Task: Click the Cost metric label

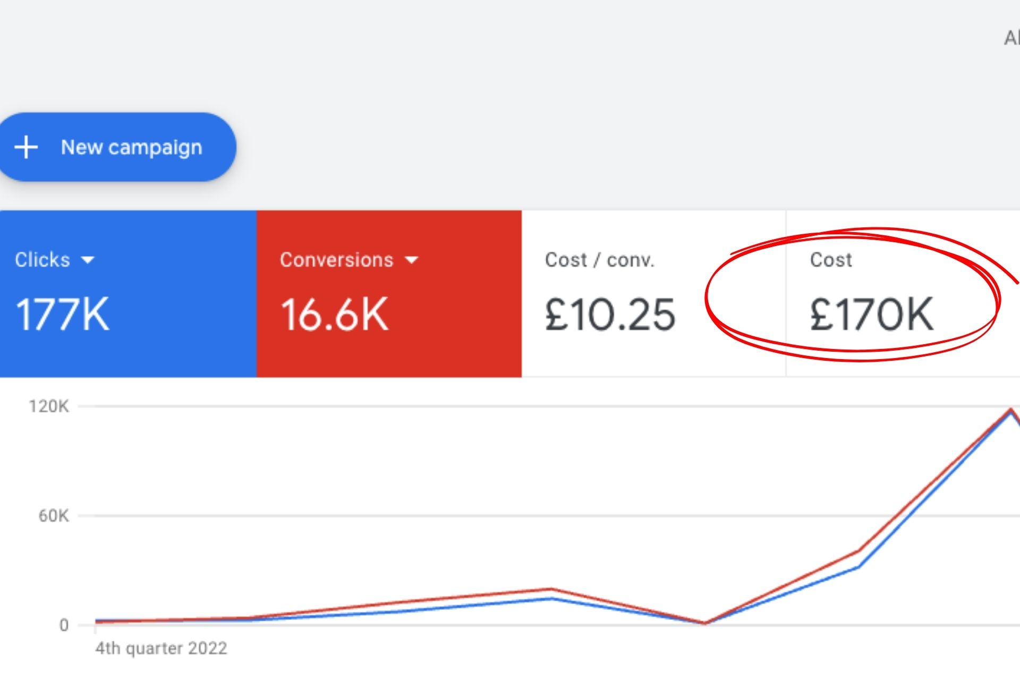Action: click(x=831, y=260)
